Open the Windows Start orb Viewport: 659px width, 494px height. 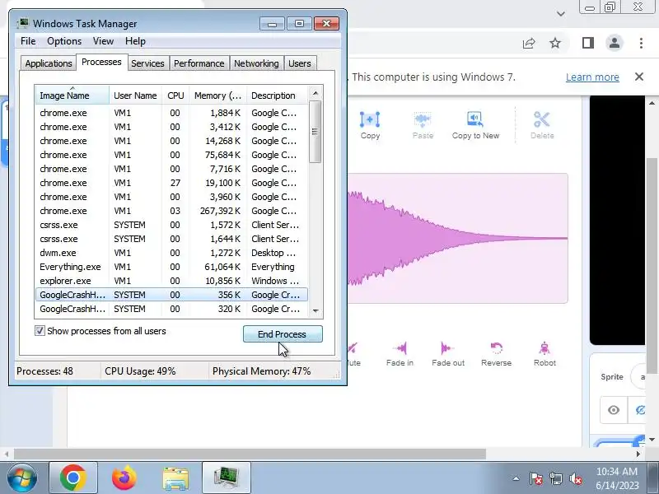coord(22,478)
